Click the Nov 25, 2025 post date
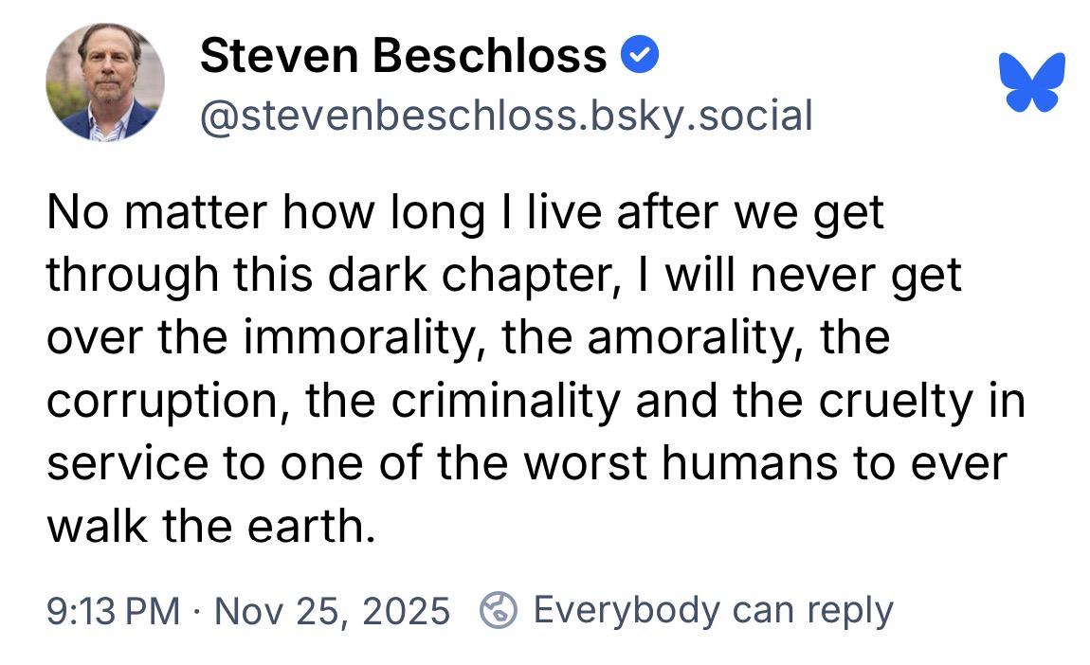 332,611
